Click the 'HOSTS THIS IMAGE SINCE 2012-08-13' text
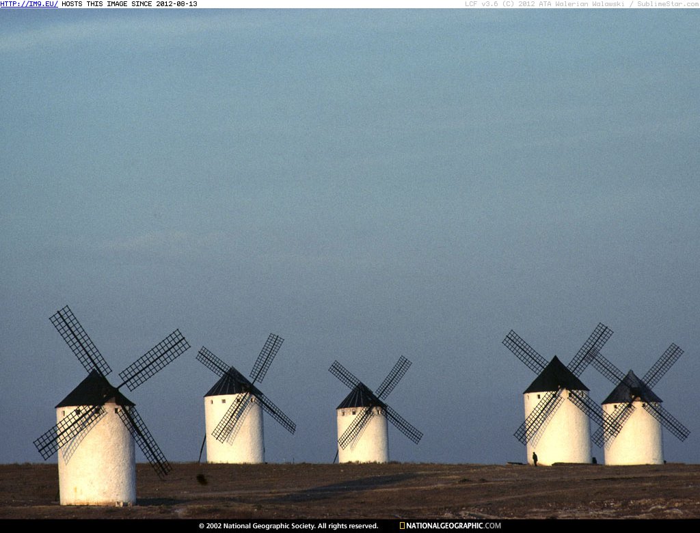Viewport: 700px width, 533px height. 129,4
